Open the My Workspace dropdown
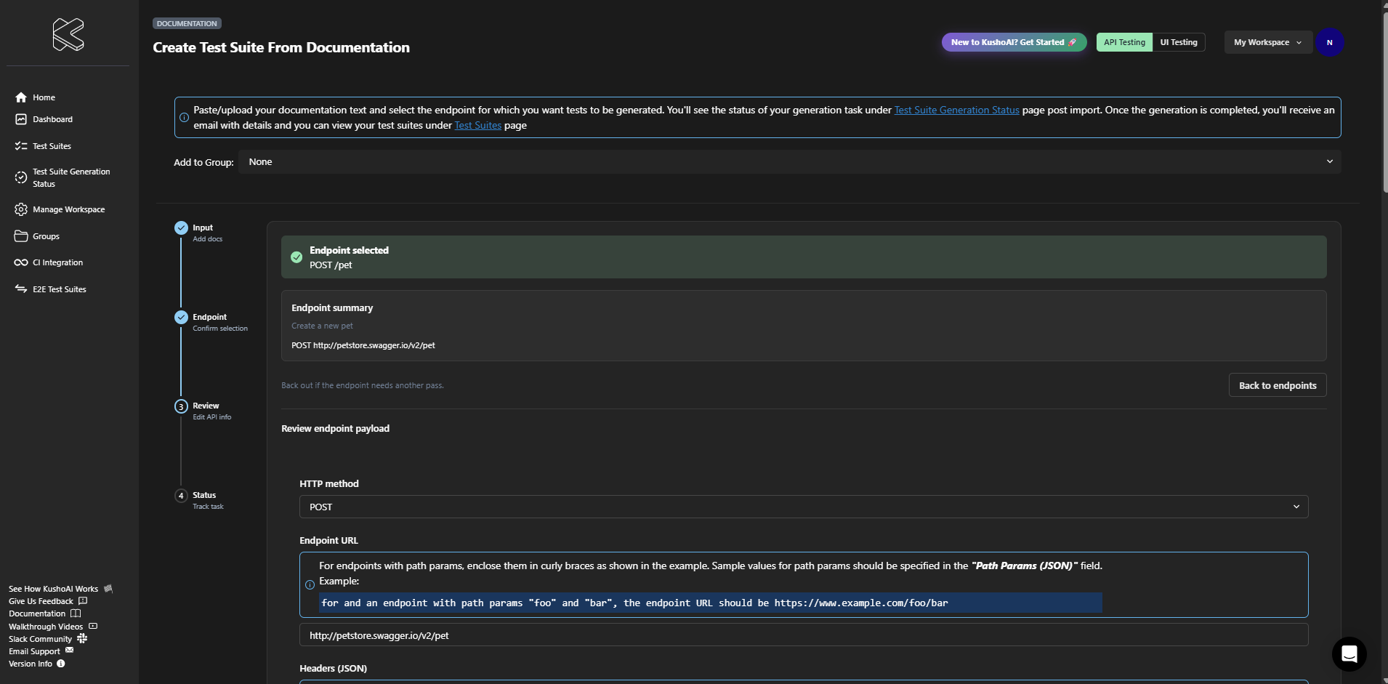The height and width of the screenshot is (684, 1388). coord(1268,42)
